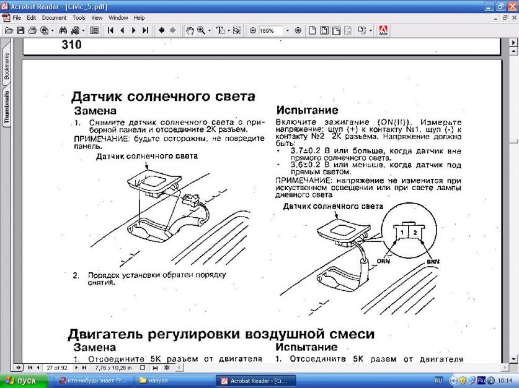The width and height of the screenshot is (519, 388).
Task: Open the Bookmarks side tab
Action: (x=6, y=66)
